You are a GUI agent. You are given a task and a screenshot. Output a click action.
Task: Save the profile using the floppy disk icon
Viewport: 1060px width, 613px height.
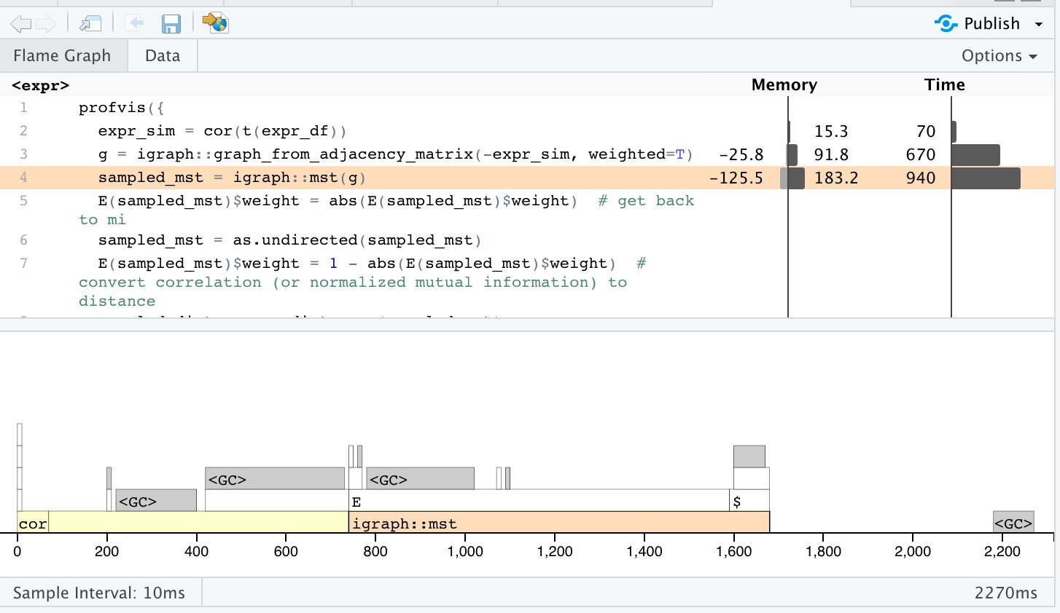pos(172,23)
